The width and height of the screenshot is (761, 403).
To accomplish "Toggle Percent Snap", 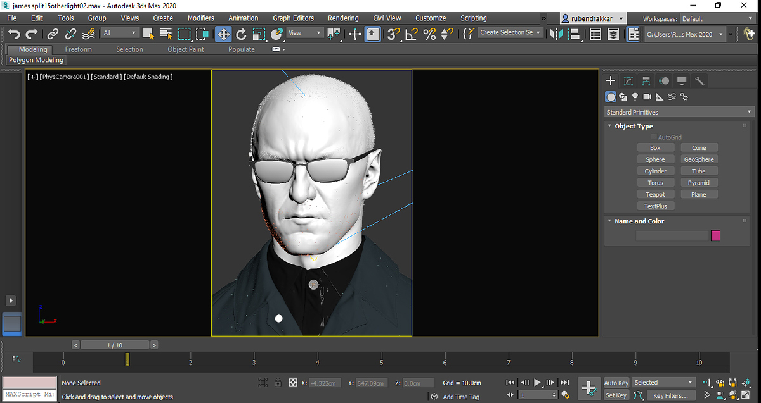I will pos(429,34).
